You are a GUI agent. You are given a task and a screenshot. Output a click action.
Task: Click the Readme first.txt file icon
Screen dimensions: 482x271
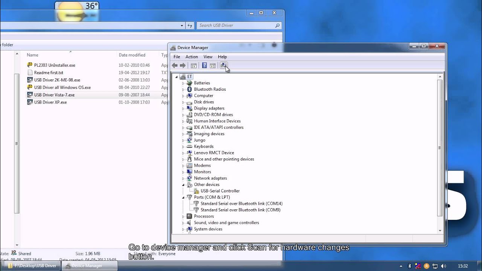[x=30, y=73]
